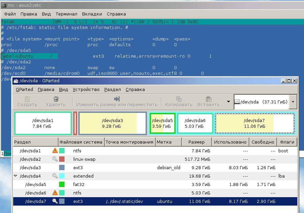Open Правка menu in GParted

pos(46,90)
